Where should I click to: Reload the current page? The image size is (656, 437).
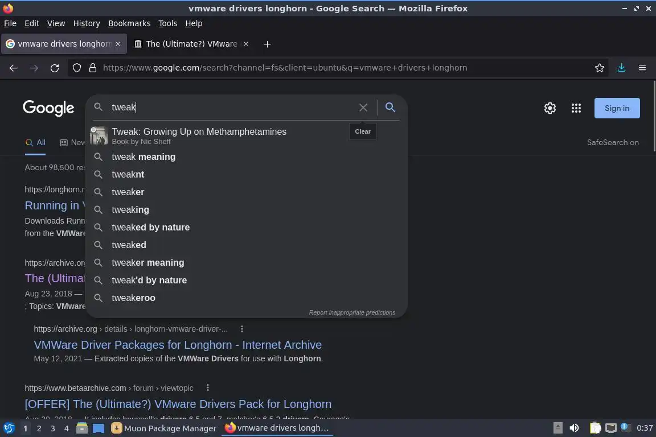[x=55, y=68]
